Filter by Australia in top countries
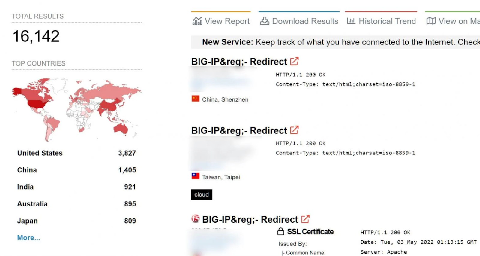 pos(32,204)
